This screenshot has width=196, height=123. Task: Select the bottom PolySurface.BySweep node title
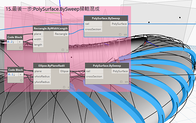click(107, 66)
